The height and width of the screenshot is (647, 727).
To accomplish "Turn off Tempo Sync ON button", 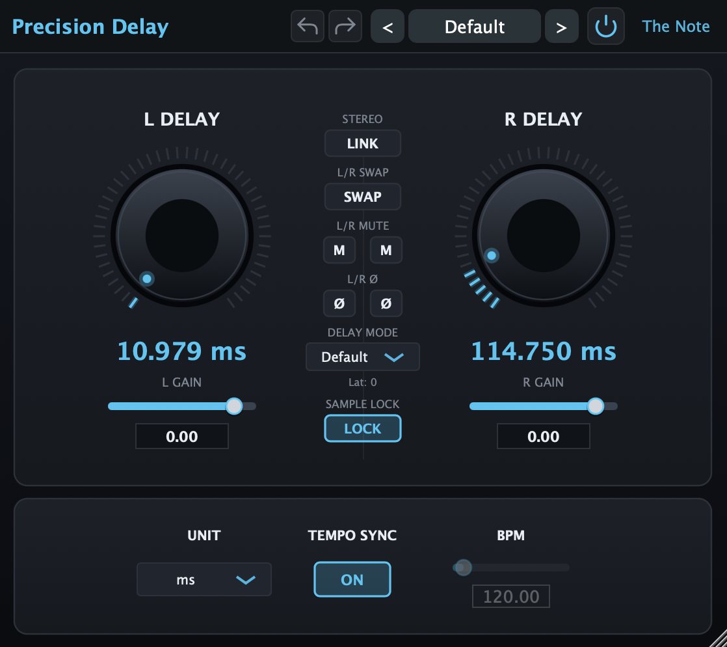I will point(352,579).
